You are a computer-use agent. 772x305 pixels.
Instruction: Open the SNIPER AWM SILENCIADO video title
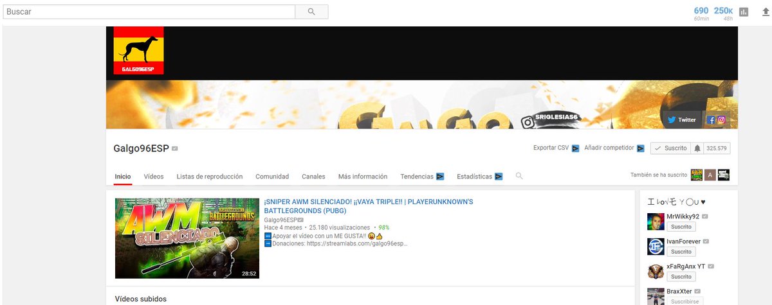coord(369,206)
